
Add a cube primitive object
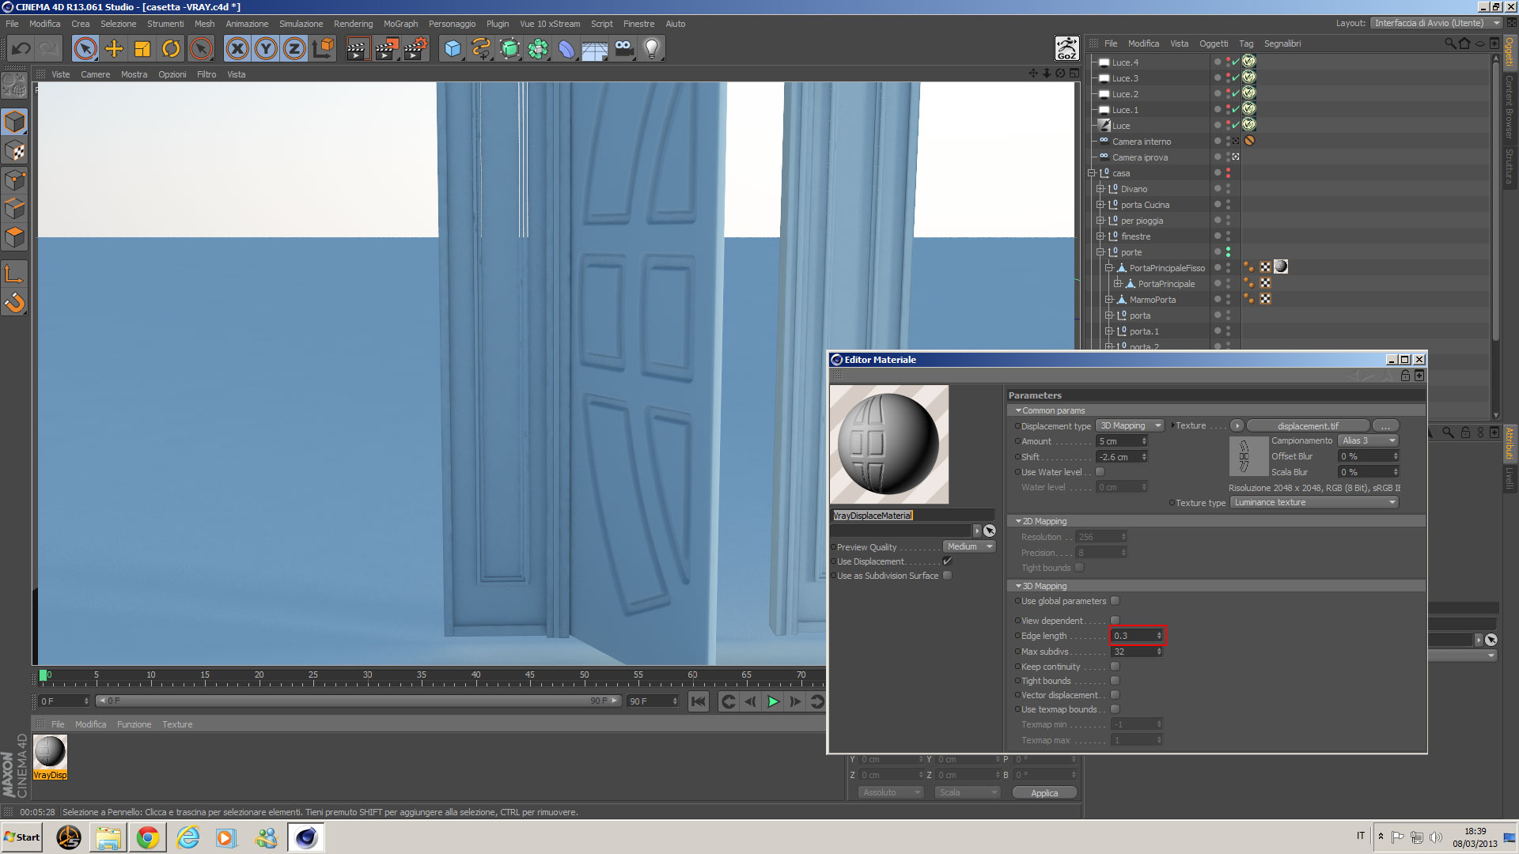[x=452, y=49]
